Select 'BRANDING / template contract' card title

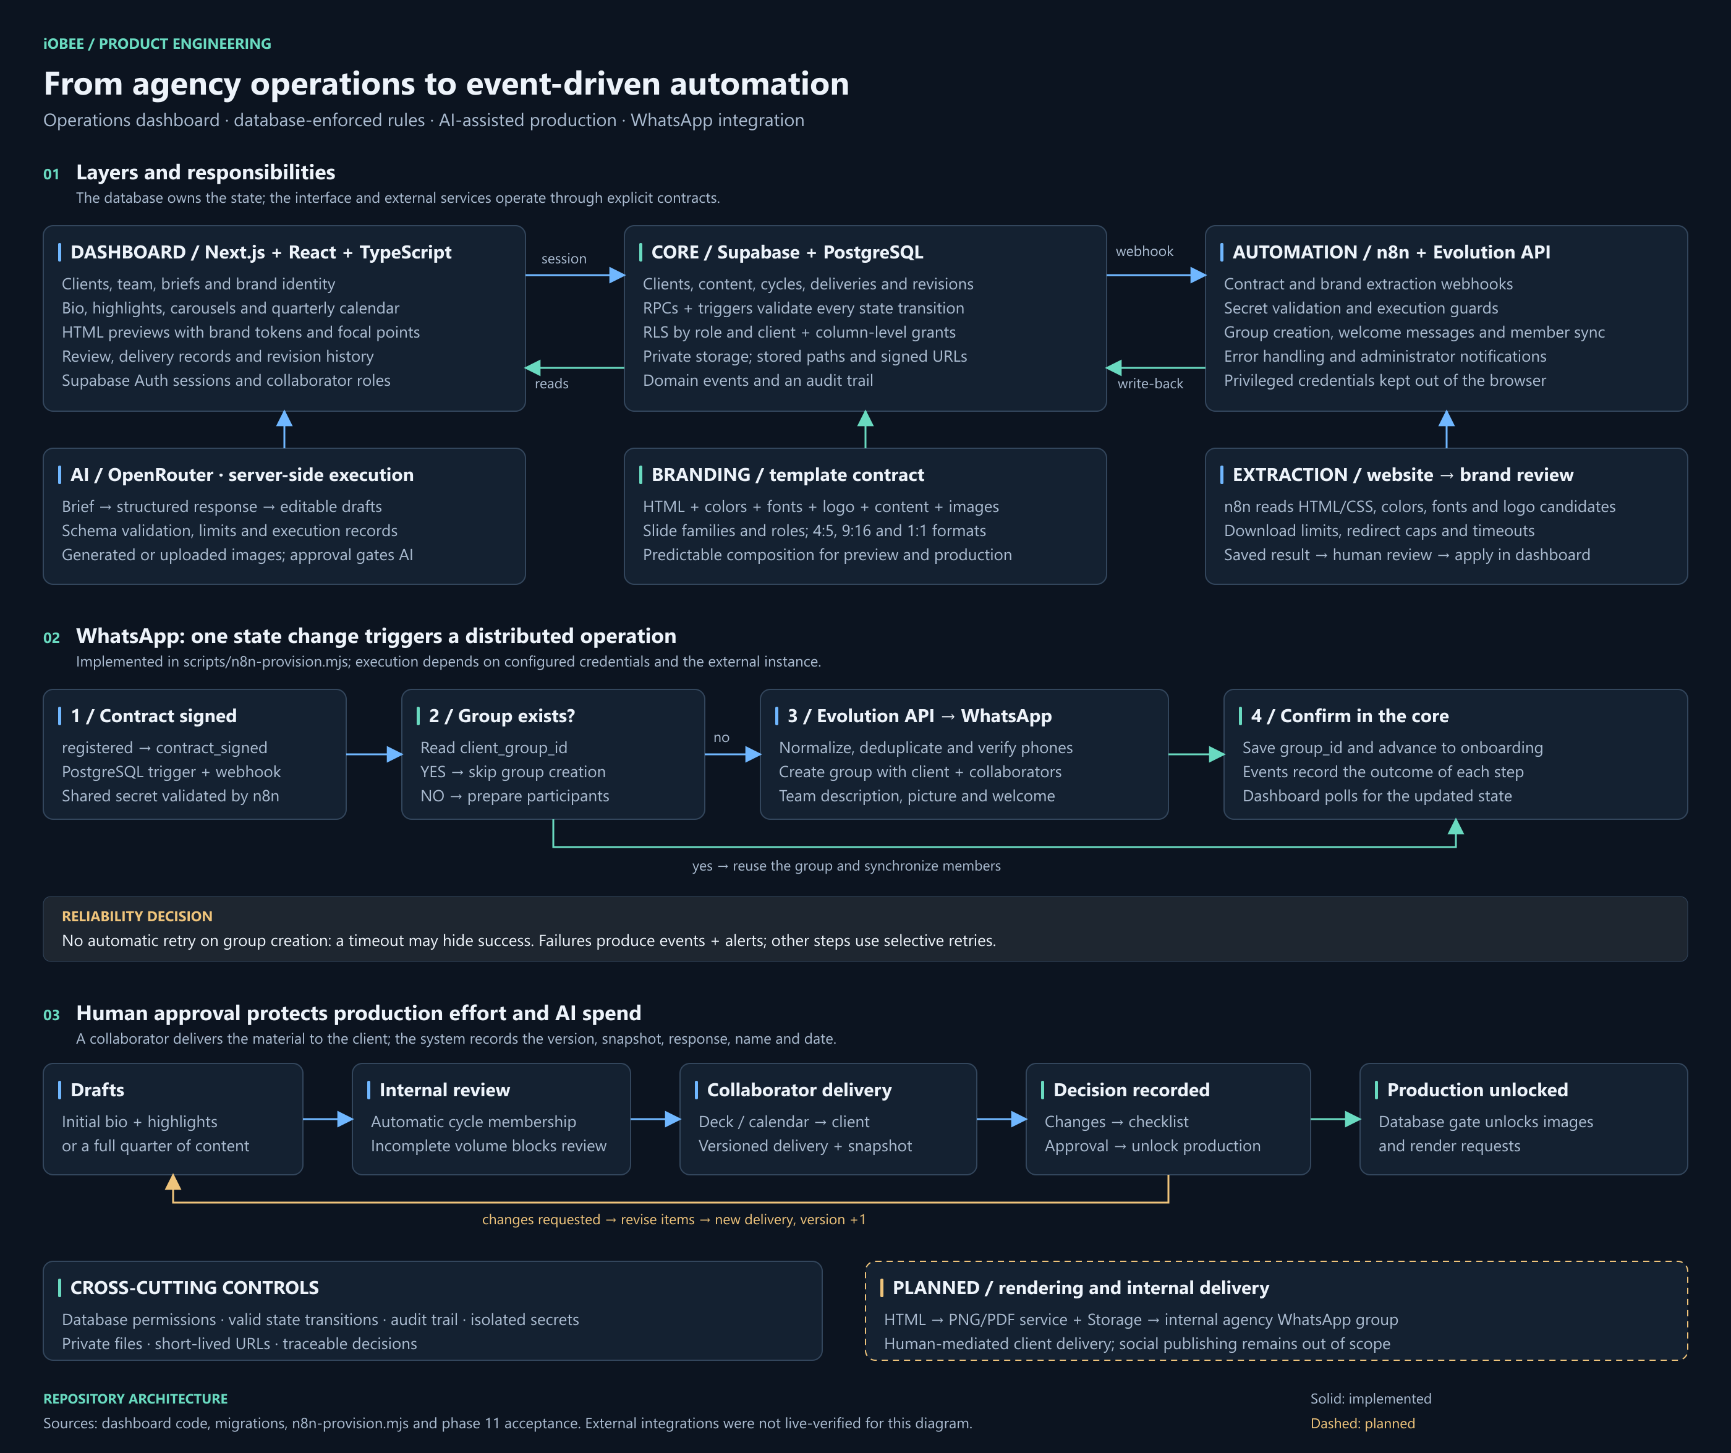click(787, 475)
